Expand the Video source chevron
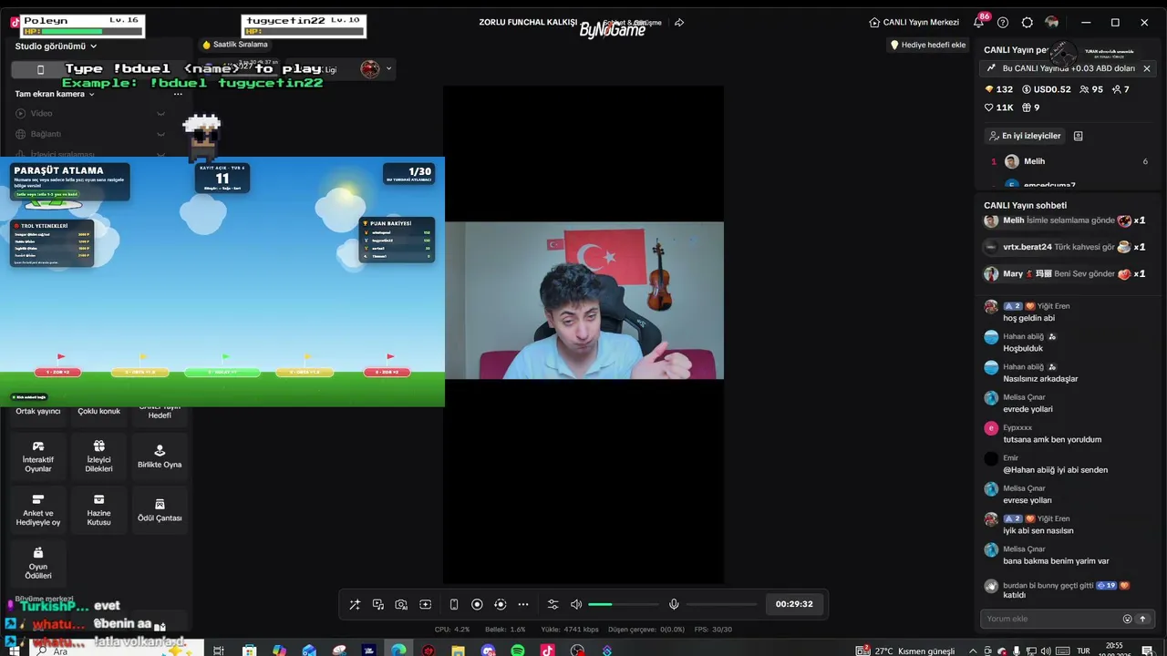Screen dimensions: 1167x656 pyautogui.click(x=160, y=113)
